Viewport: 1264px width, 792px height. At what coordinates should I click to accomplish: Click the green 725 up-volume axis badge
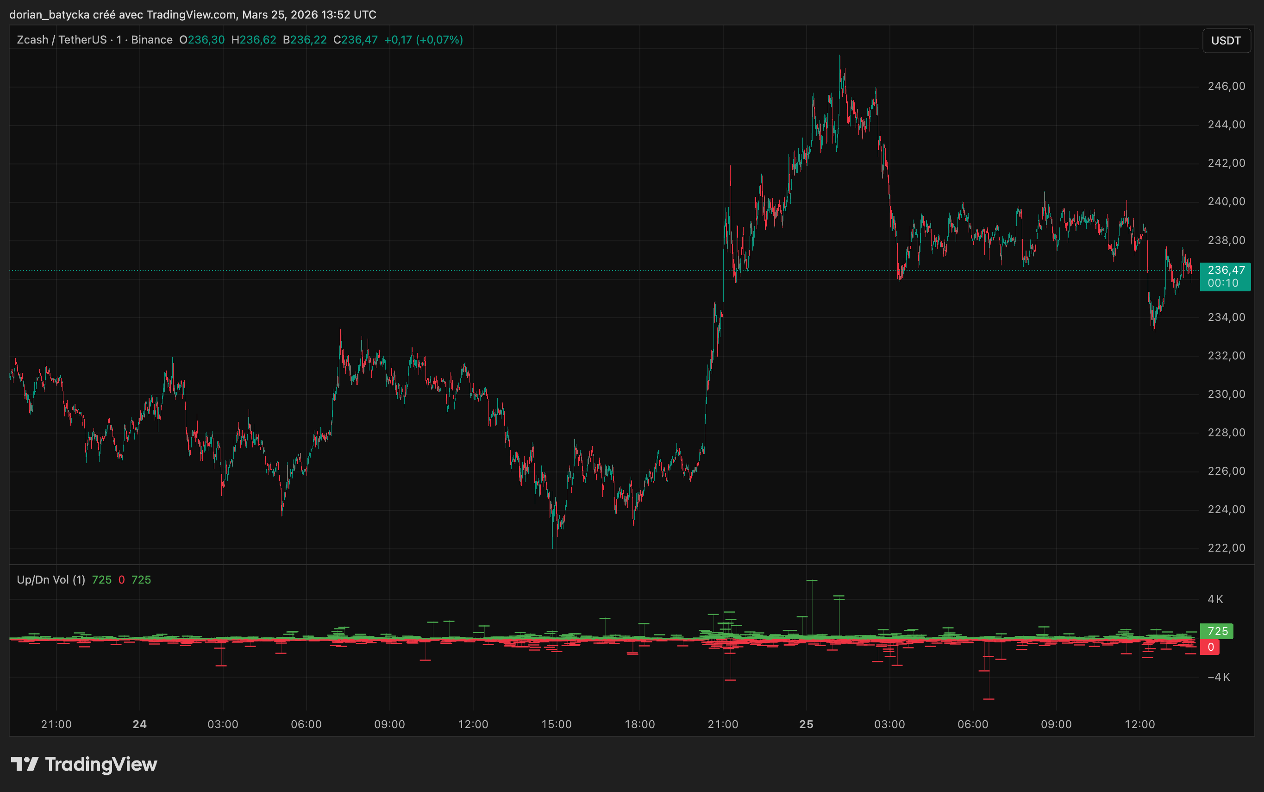pos(1217,631)
